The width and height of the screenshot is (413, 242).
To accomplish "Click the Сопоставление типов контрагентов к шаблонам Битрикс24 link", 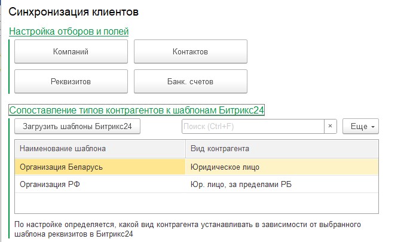I will pos(136,110).
